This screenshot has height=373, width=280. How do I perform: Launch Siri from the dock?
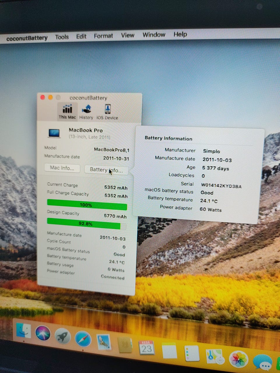coord(43,333)
